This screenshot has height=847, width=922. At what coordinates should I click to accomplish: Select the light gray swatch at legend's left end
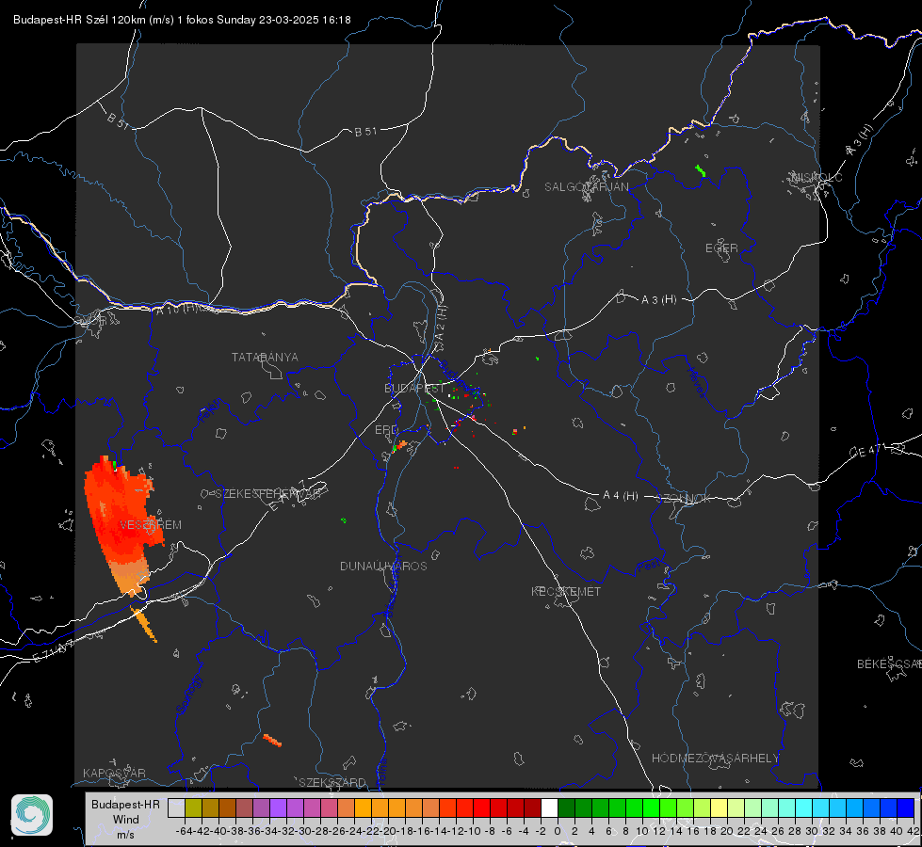pyautogui.click(x=176, y=807)
